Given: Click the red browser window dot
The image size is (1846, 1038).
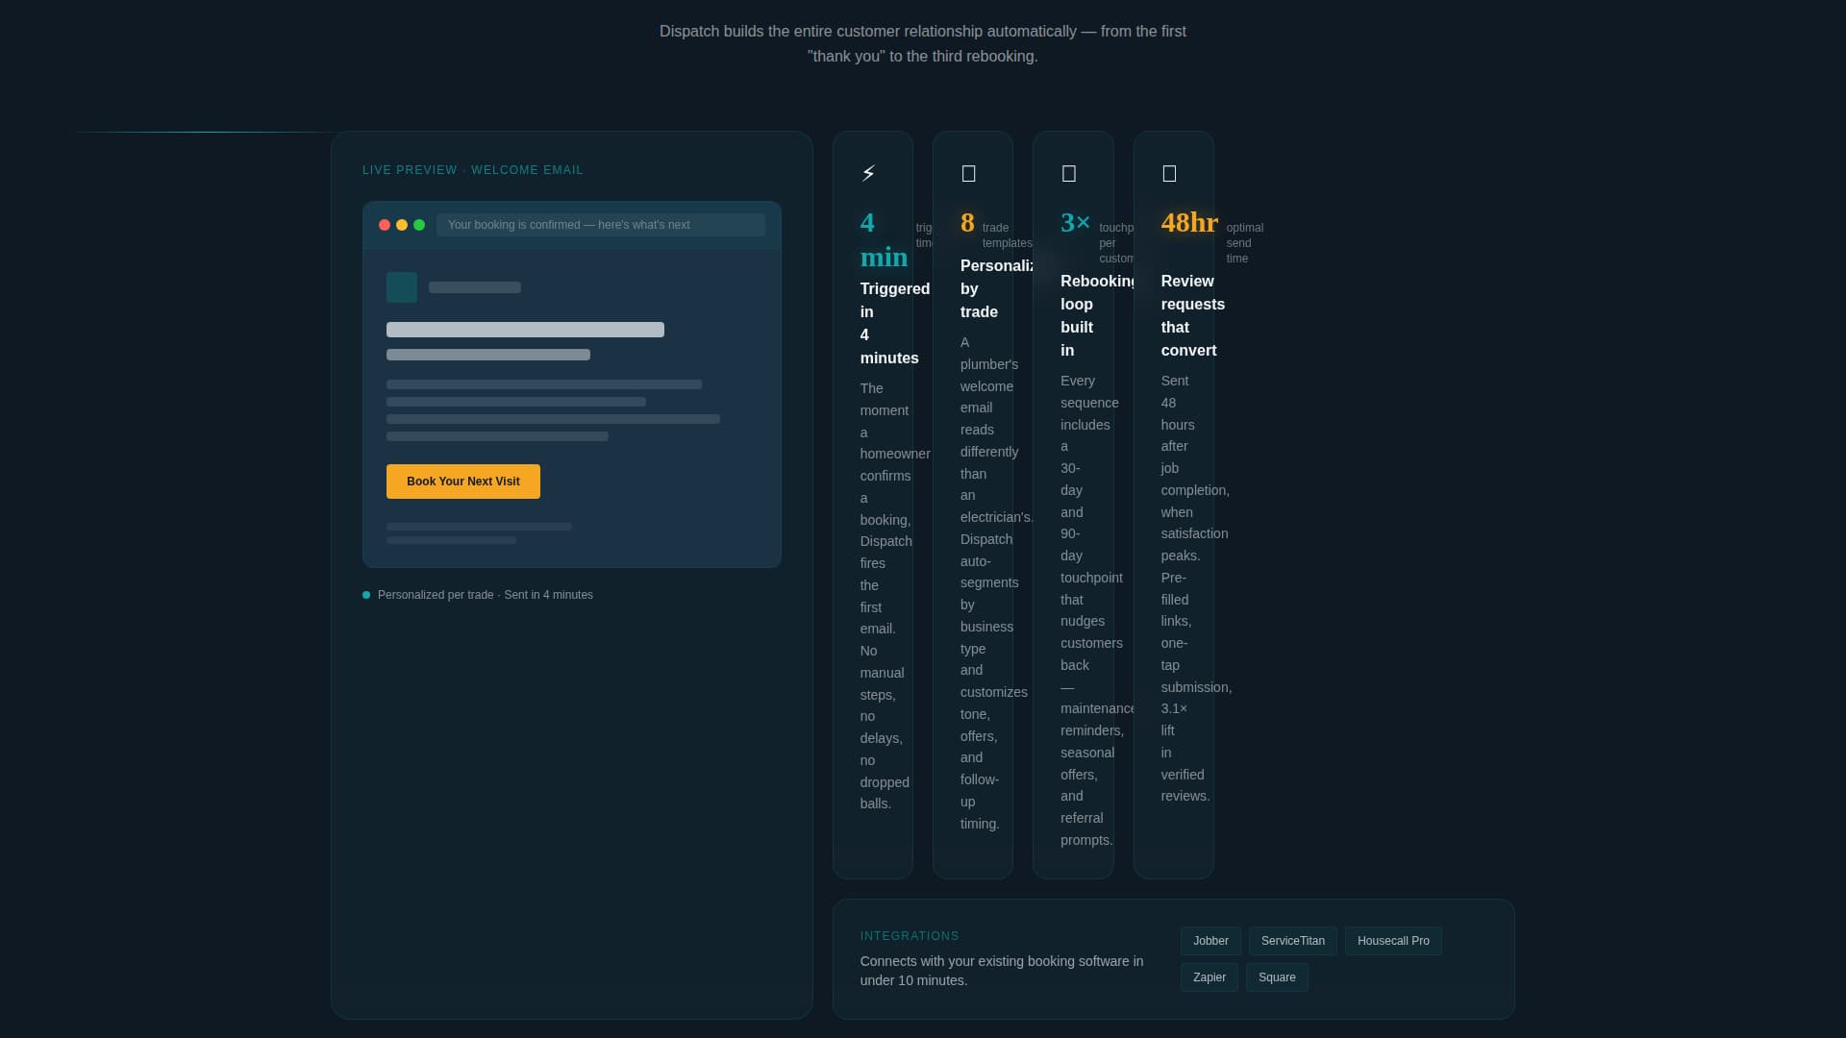Looking at the screenshot, I should tap(385, 225).
